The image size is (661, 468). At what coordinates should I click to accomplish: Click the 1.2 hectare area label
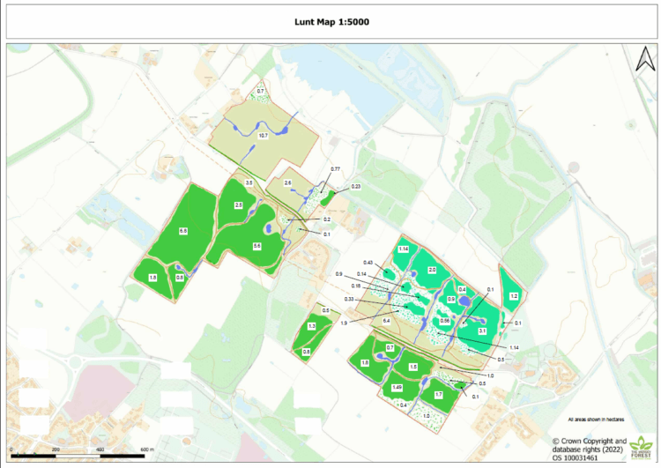click(x=514, y=297)
